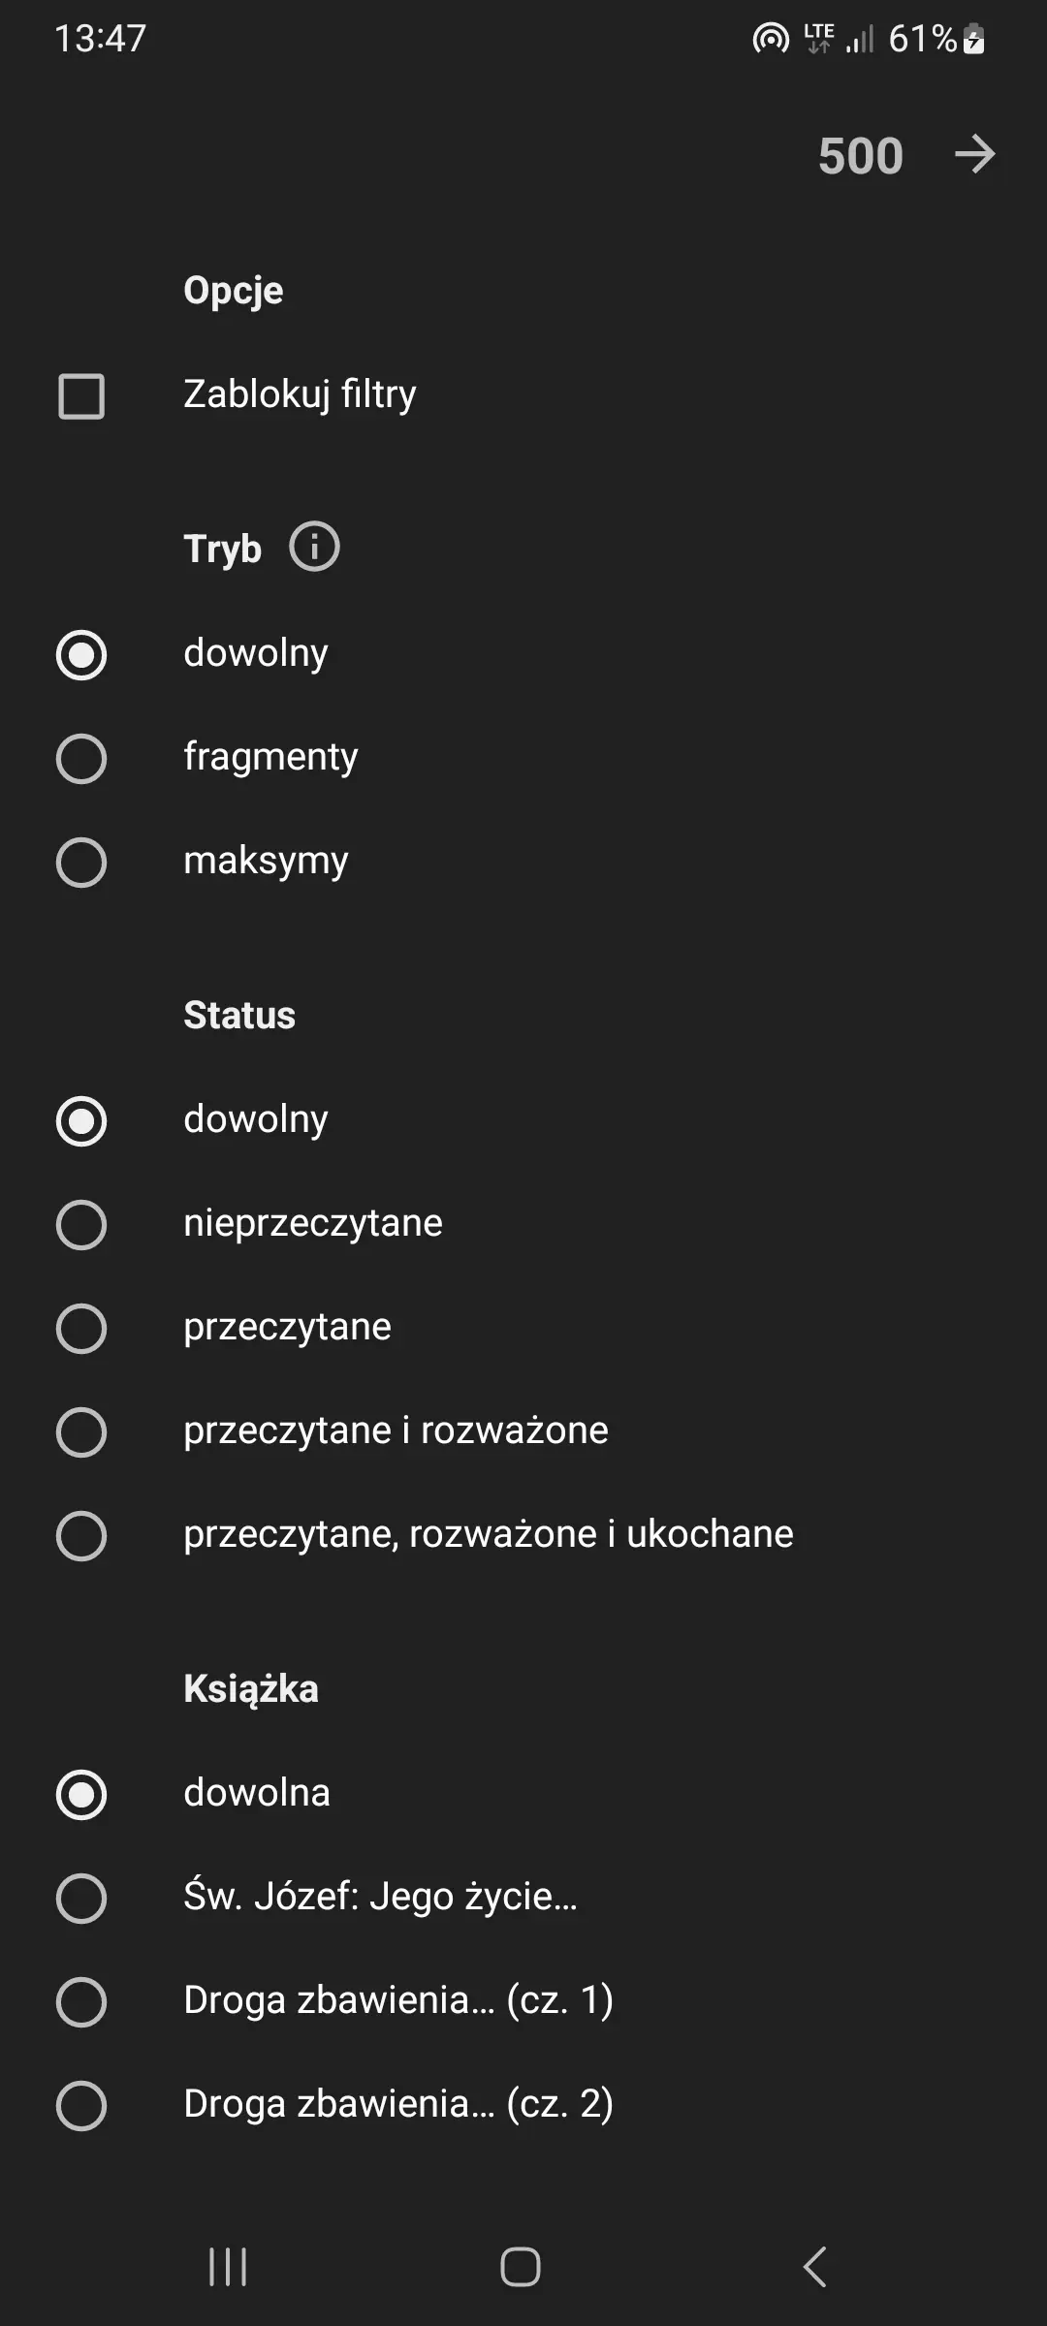The image size is (1047, 2326).
Task: Click the arrow icon next to 500
Action: pos(973,155)
